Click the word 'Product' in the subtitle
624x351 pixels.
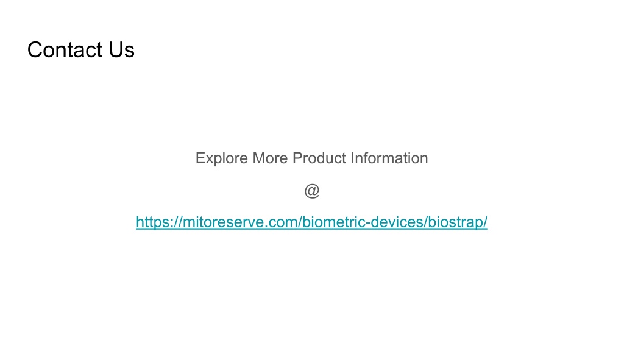pyautogui.click(x=319, y=158)
